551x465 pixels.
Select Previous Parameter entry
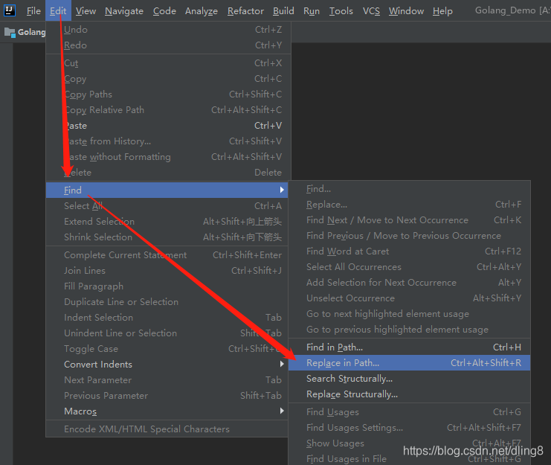(167, 396)
